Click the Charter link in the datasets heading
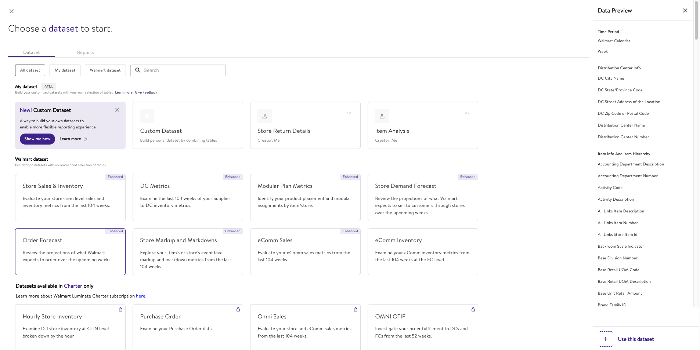Screen dimensions: 700x350 coord(73,286)
